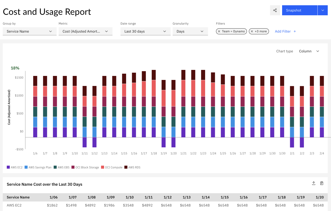Open the Snapshot split-button arrow
Image resolution: width=331 pixels, height=211 pixels.
(323, 10)
